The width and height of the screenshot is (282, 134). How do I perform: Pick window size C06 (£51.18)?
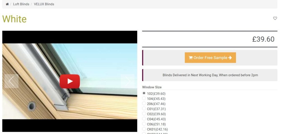click(x=144, y=124)
